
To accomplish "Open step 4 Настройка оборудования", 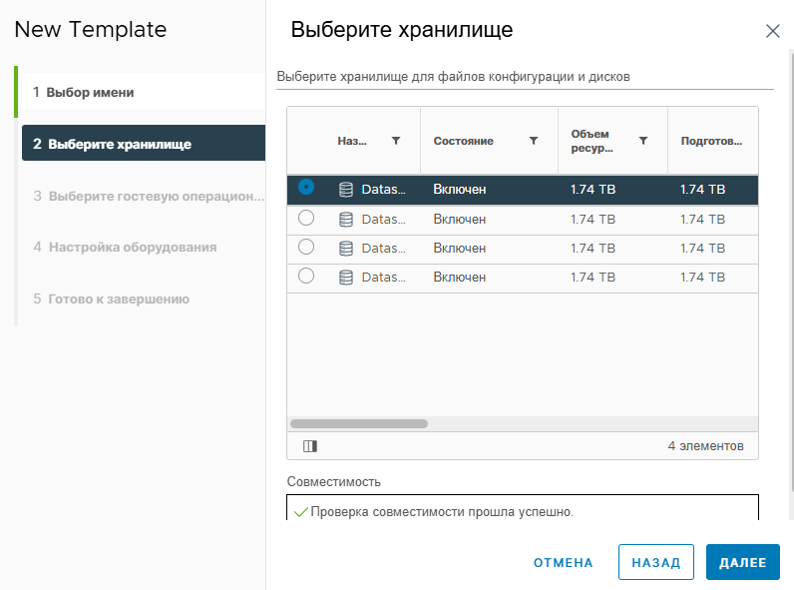I will (125, 247).
